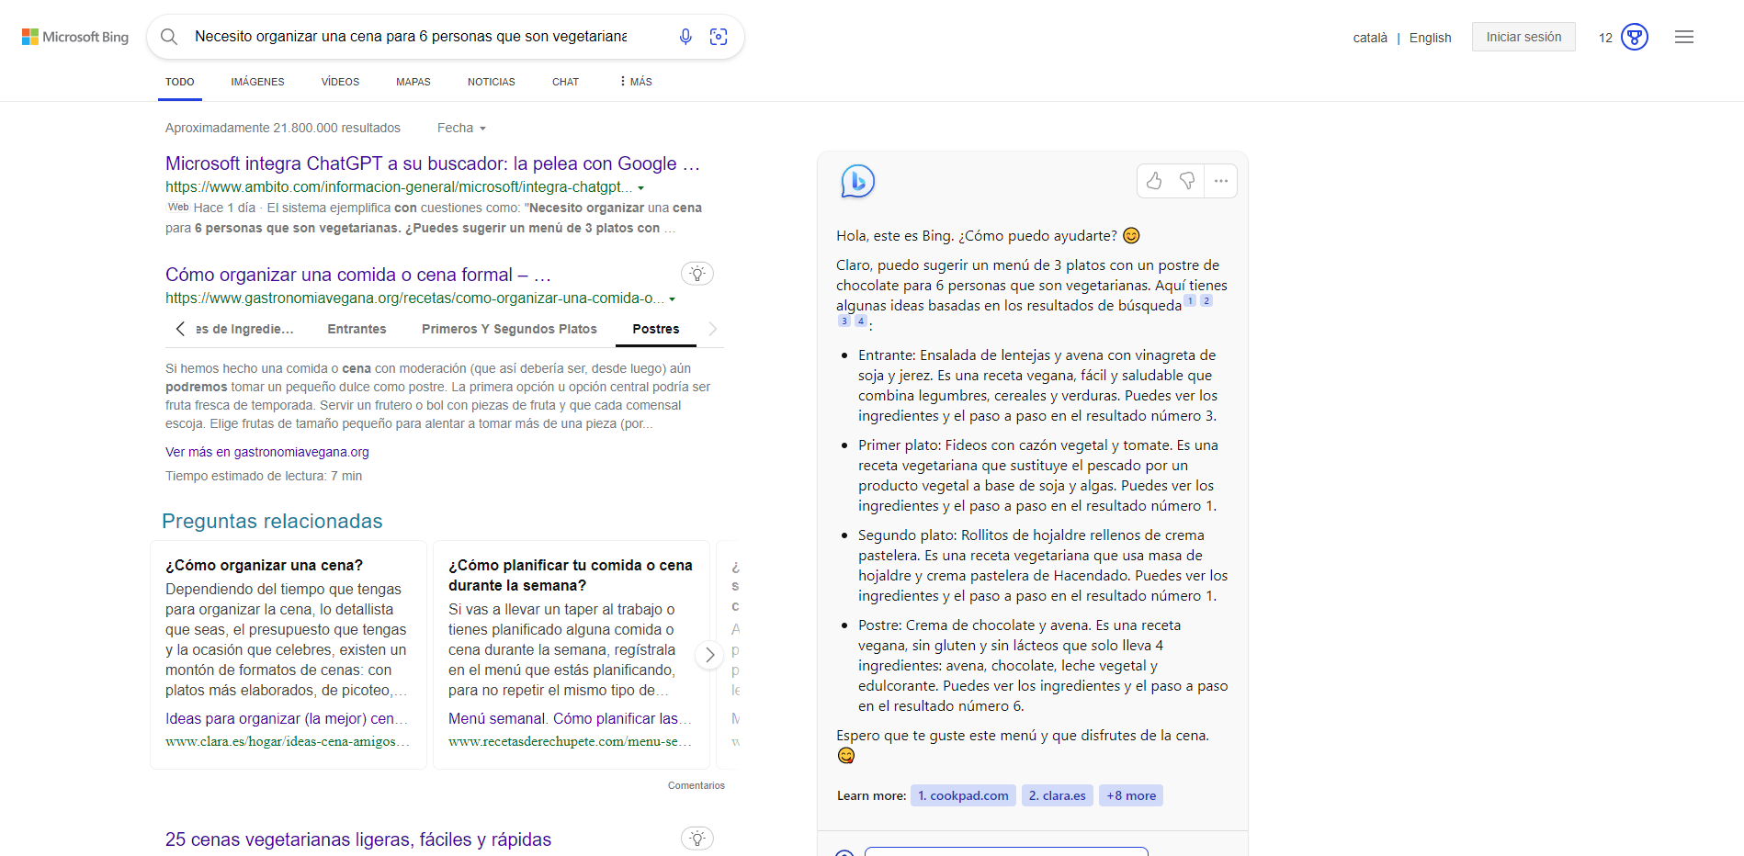Screen dimensions: 1744x856
Task: Open the hamburger settings menu
Action: 1684,37
